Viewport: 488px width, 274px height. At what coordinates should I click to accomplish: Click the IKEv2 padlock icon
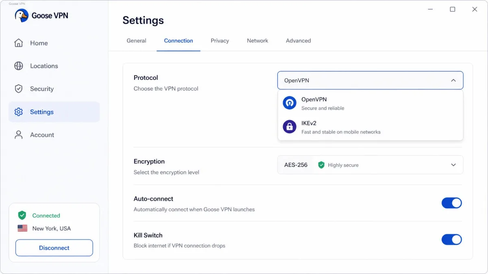tap(290, 127)
